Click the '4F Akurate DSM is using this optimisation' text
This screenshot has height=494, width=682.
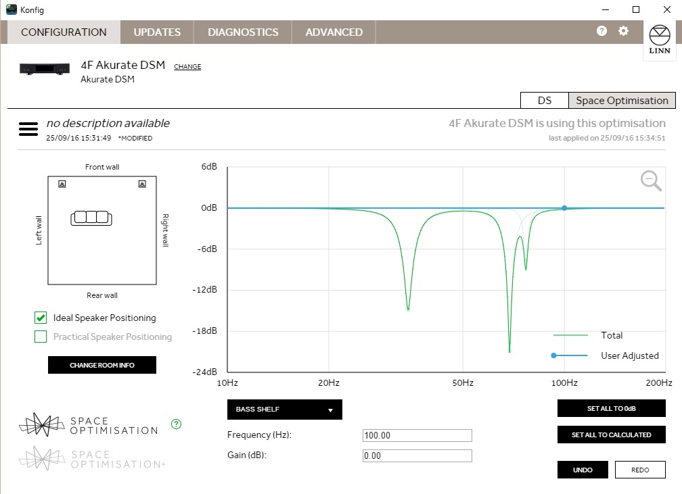[x=558, y=124]
